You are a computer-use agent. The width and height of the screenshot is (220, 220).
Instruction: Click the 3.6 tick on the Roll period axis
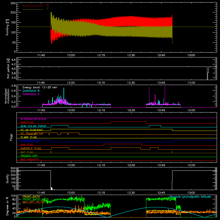tap(13, 78)
